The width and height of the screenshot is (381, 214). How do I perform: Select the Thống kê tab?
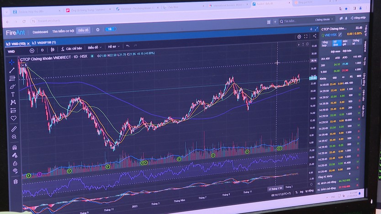(x=356, y=42)
